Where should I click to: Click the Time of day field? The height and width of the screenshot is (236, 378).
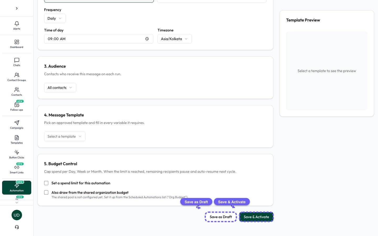pos(98,39)
